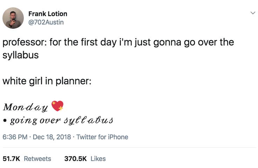This screenshot has width=258, height=168.
Task: Visit the @702Austin handle link
Action: 46,22
